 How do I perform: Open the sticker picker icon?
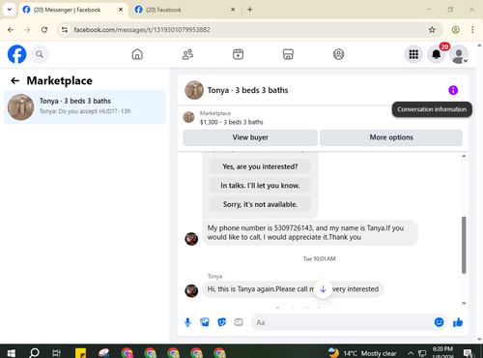pos(222,322)
